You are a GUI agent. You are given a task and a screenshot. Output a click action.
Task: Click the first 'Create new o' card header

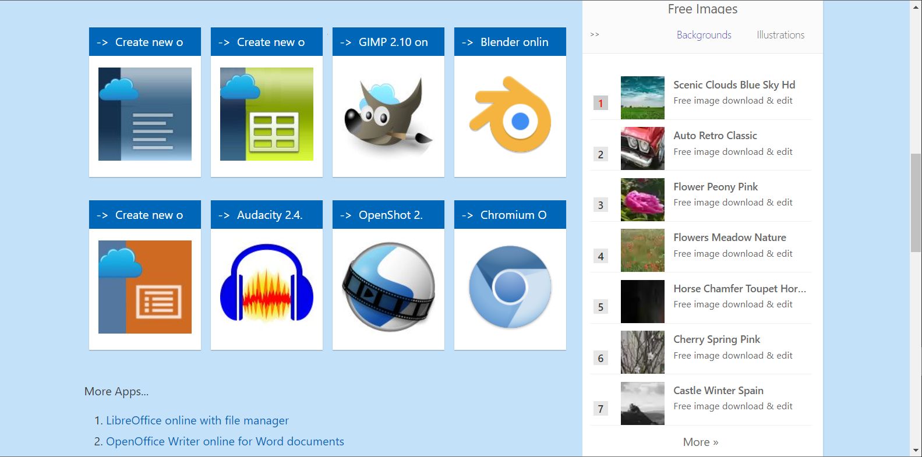[145, 42]
